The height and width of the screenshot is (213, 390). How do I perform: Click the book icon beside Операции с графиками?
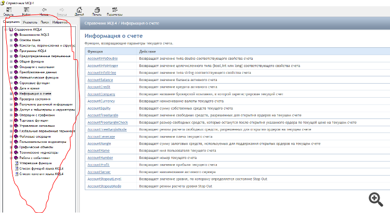[16, 115]
